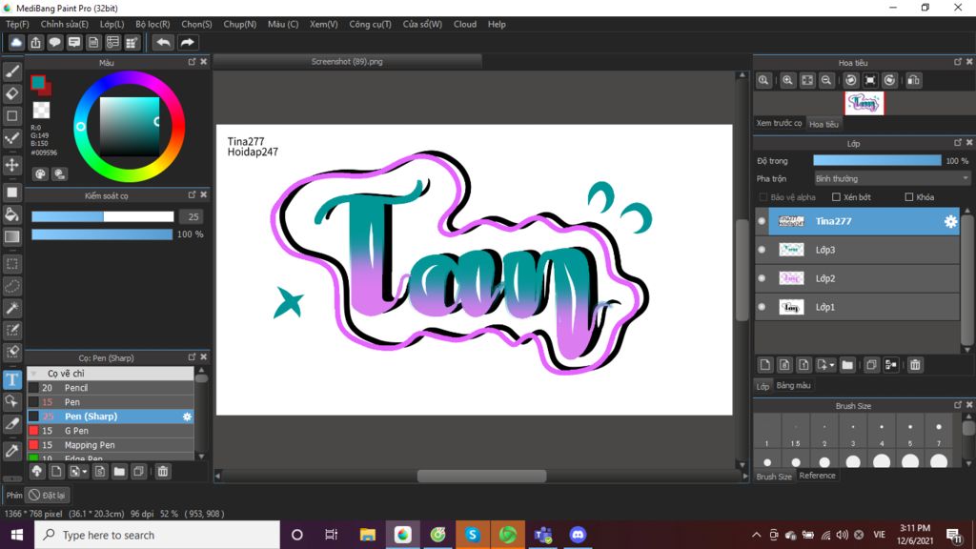Click the Độ trong layer opacity slider

tap(877, 160)
